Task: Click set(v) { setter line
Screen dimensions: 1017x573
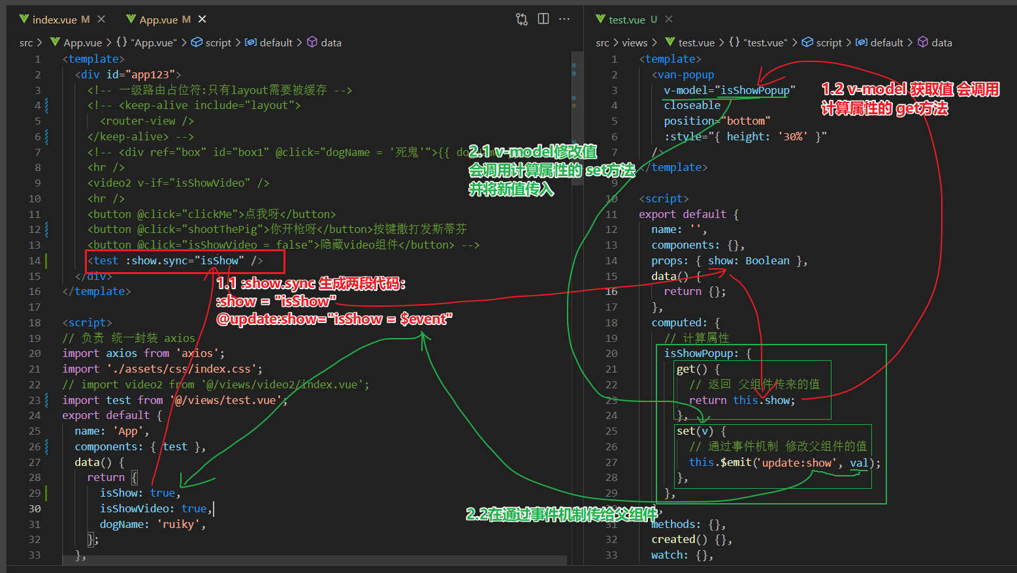Action: click(x=702, y=431)
